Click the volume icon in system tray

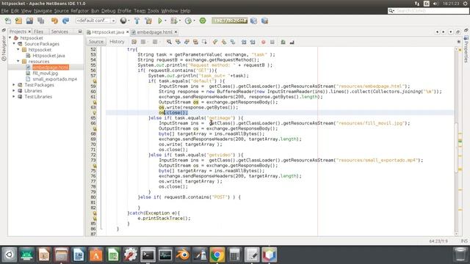point(435,3)
